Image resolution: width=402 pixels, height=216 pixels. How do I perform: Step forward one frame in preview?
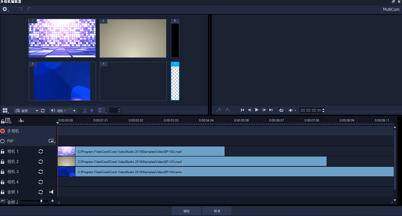[264, 110]
